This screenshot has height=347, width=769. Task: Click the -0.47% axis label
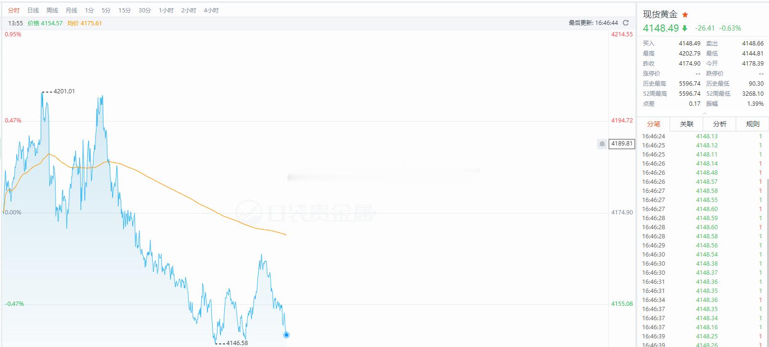14,304
